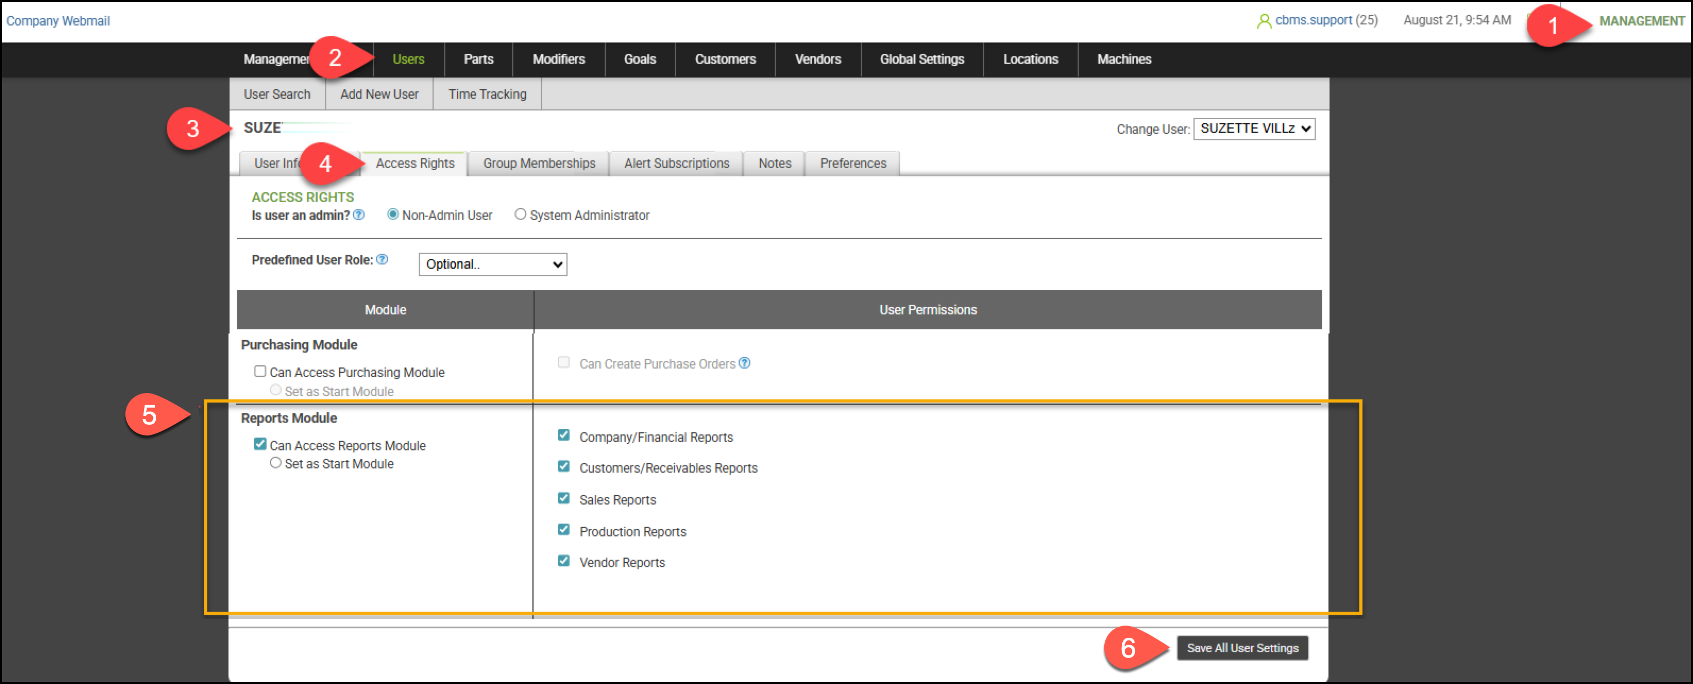Select Set as Start Module under Reports
1693x684 pixels.
275,463
